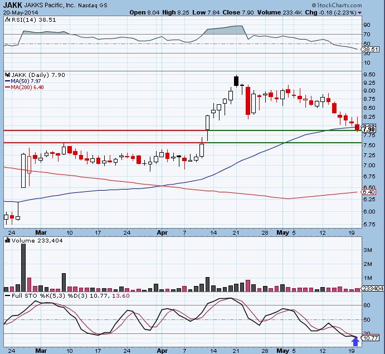
Task: Click the tallest volume bar spike
Action: coord(23,268)
